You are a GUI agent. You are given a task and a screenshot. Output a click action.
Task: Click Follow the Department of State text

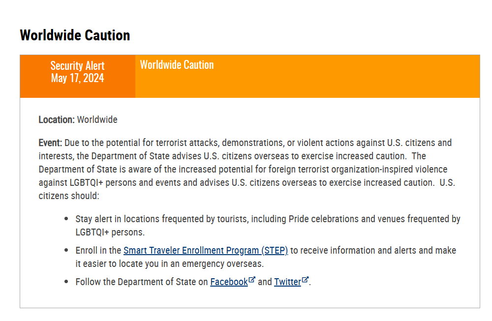141,282
